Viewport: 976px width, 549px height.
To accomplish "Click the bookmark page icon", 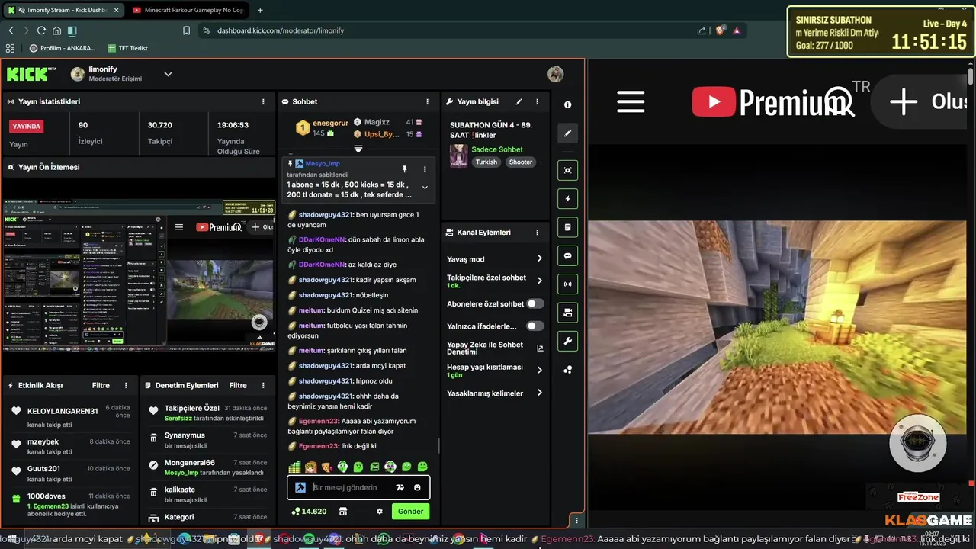I will point(186,30).
